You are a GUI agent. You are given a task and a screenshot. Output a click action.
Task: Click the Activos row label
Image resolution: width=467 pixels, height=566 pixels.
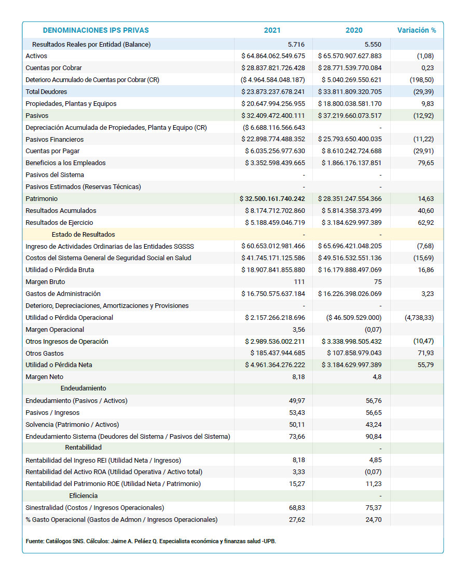pyautogui.click(x=36, y=56)
